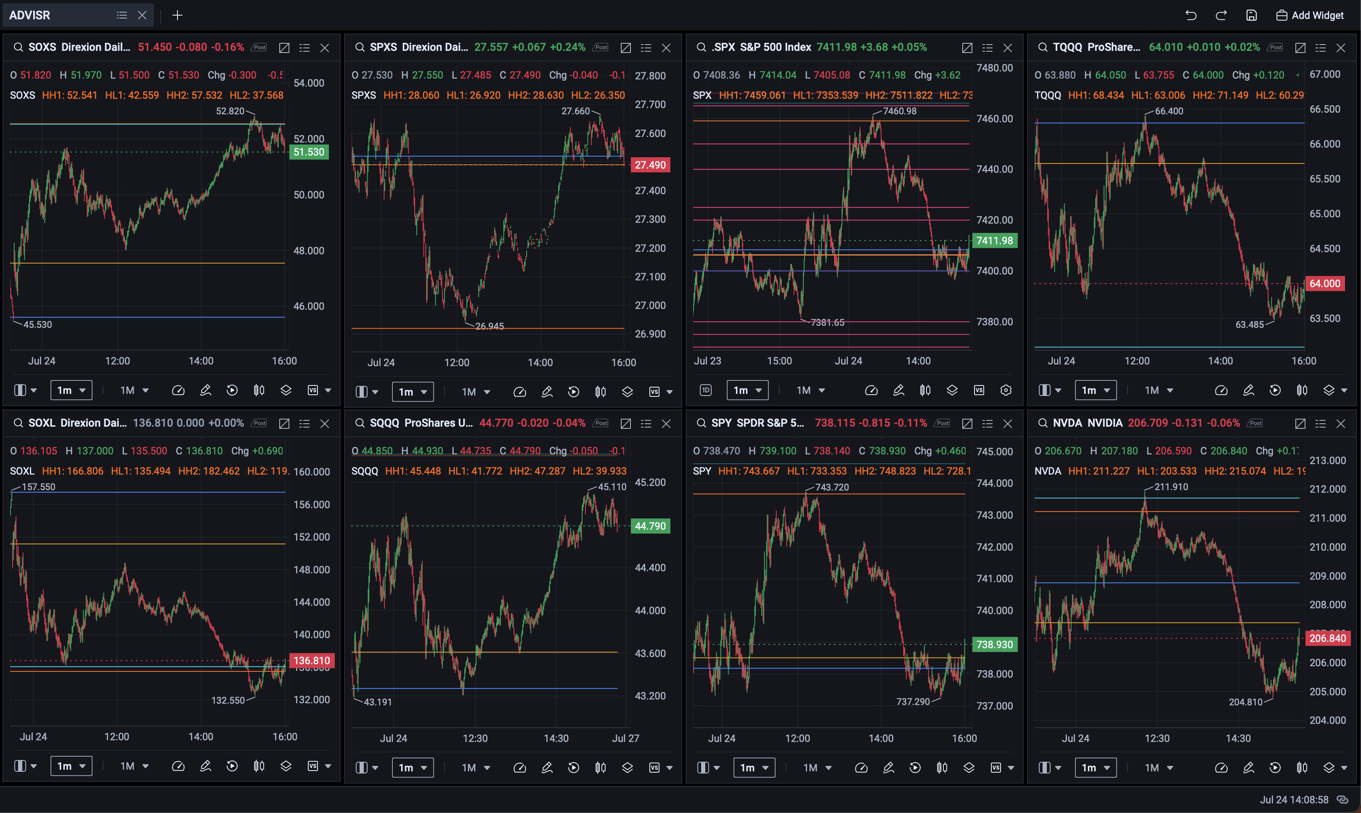
Task: Select the drawing pencil in SPXS toolbar
Action: 547,392
